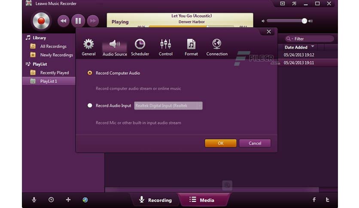Click the horizontal scrollbar in media list
359x208 pixels.
click(x=212, y=190)
